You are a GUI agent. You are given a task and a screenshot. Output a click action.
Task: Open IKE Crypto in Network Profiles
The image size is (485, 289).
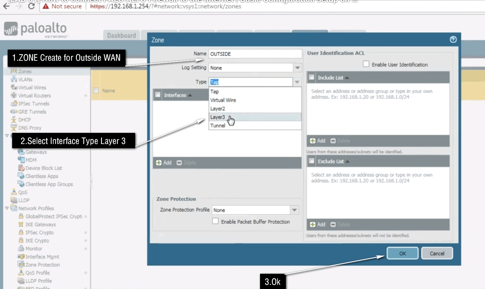tap(37, 241)
